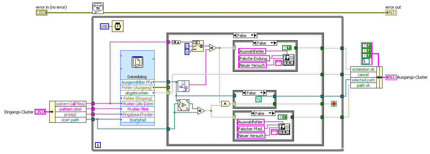Image resolution: width=430 pixels, height=154 pixels.
Task: Open case selector dropdown above Falsche Endung.
Action: 272,43
